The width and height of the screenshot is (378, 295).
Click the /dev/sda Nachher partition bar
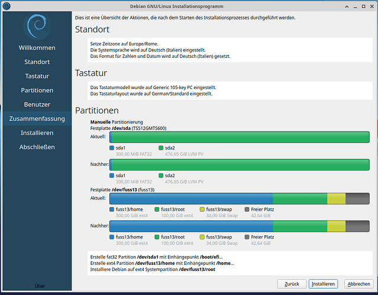pos(240,165)
